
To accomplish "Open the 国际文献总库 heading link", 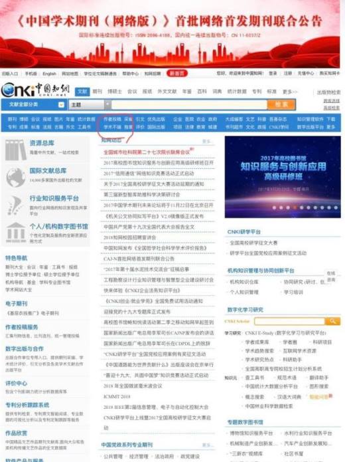I will point(48,171).
